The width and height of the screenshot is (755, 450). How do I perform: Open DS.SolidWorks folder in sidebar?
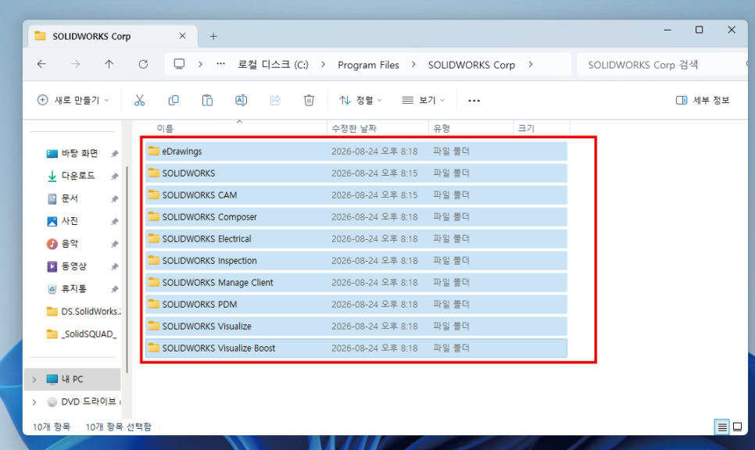click(x=84, y=312)
